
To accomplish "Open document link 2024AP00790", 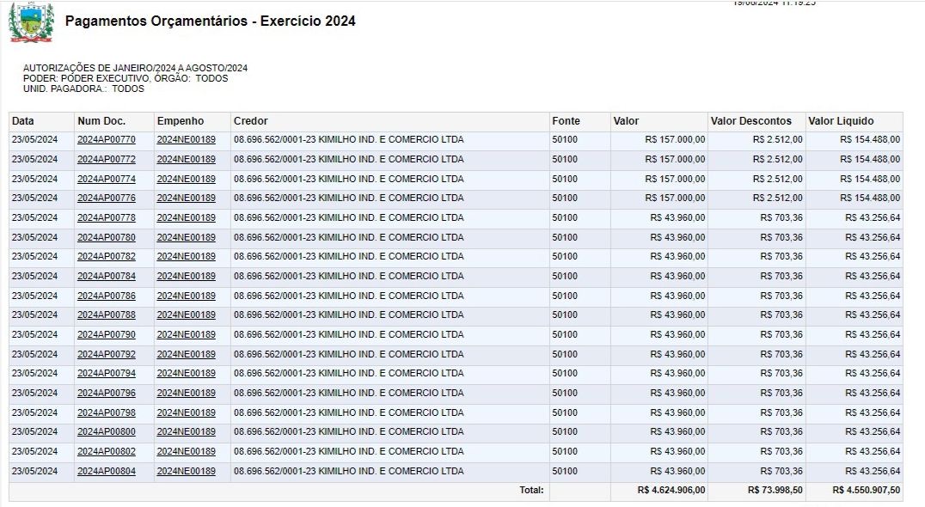I will 107,334.
